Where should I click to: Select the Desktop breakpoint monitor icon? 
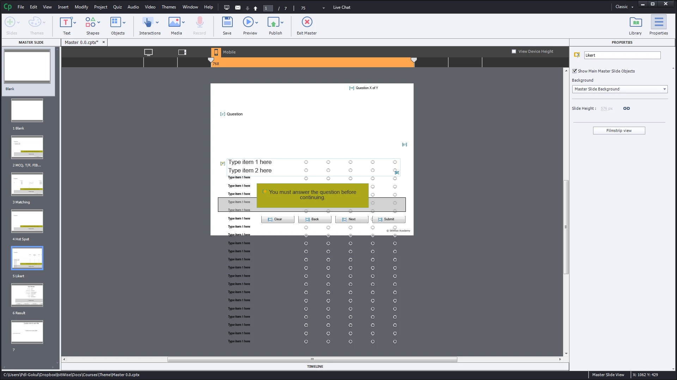(148, 52)
